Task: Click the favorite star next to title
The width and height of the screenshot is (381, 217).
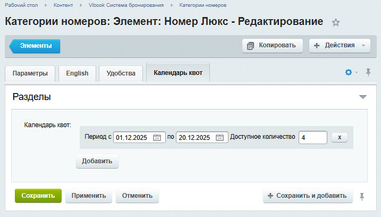Action: (x=335, y=22)
